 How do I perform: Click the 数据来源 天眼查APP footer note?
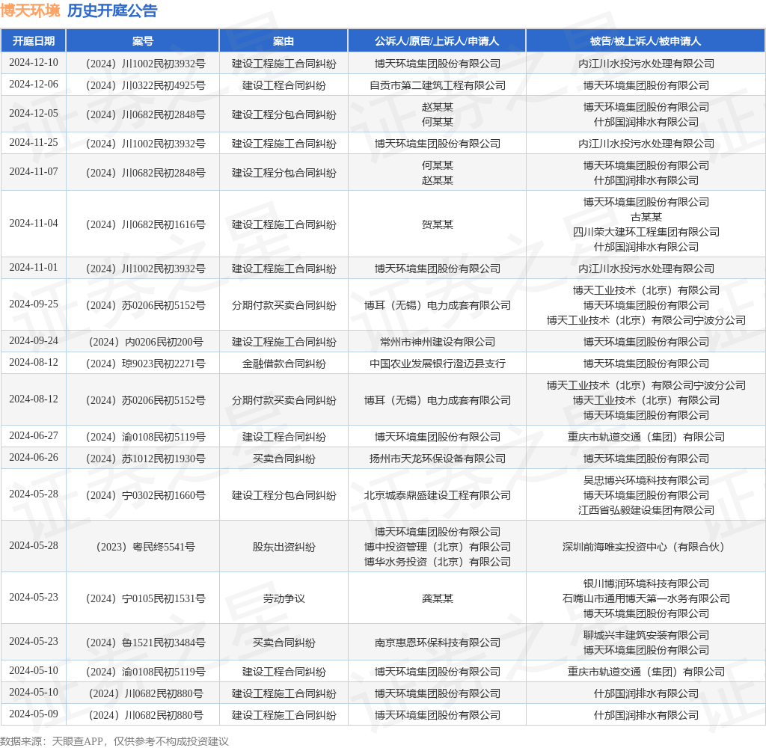click(x=114, y=741)
